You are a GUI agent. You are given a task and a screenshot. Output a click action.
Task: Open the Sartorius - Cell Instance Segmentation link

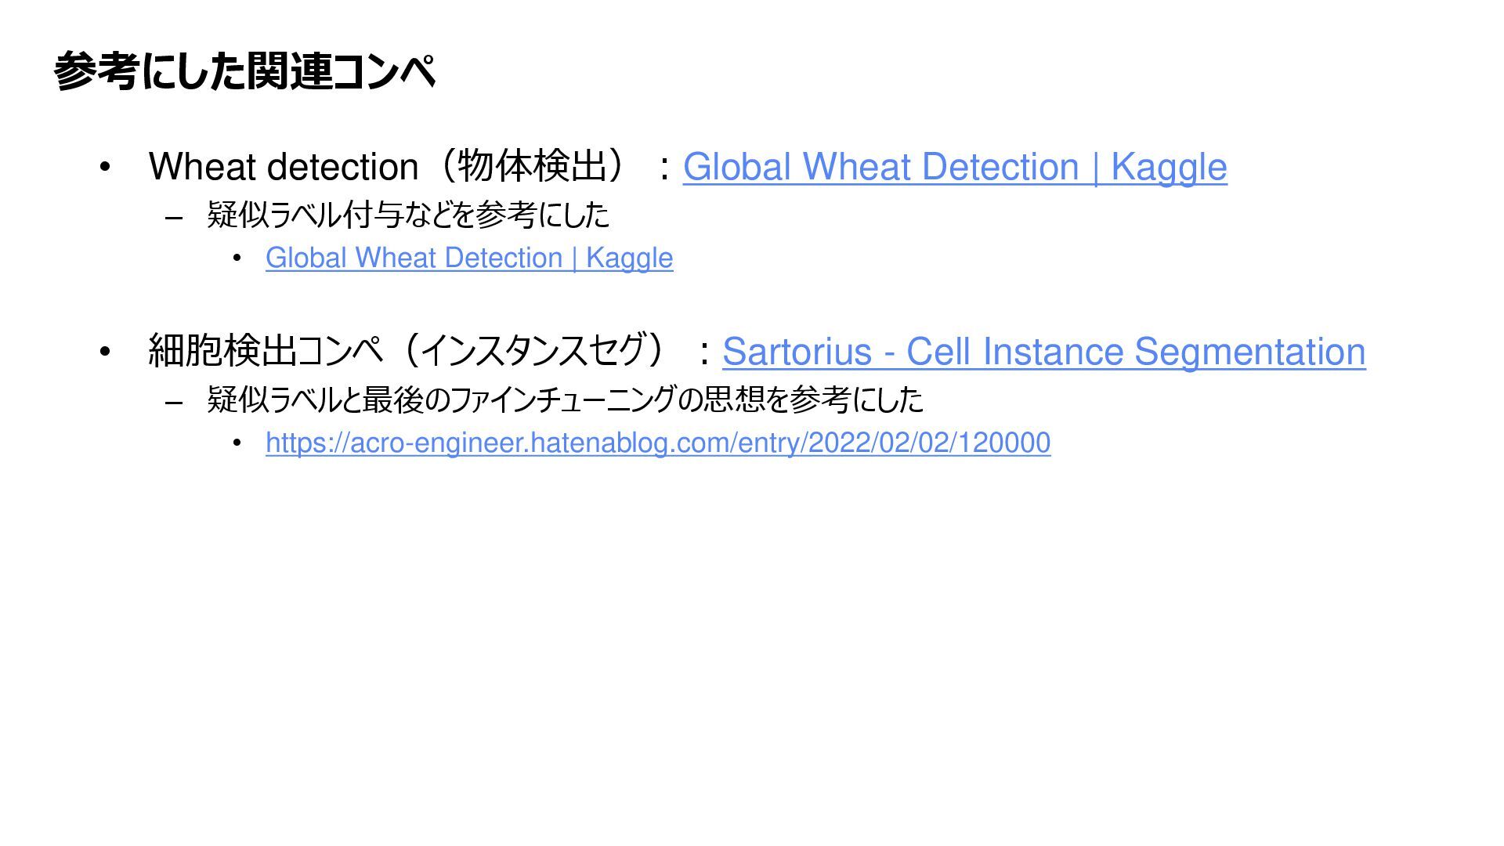point(1043,352)
